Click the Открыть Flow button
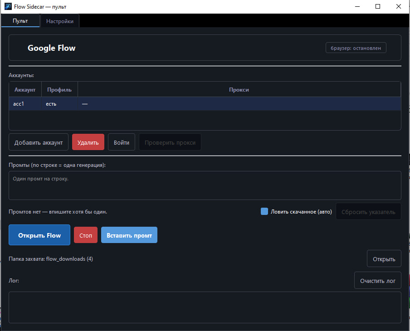Image resolution: width=410 pixels, height=331 pixels. pyautogui.click(x=39, y=235)
